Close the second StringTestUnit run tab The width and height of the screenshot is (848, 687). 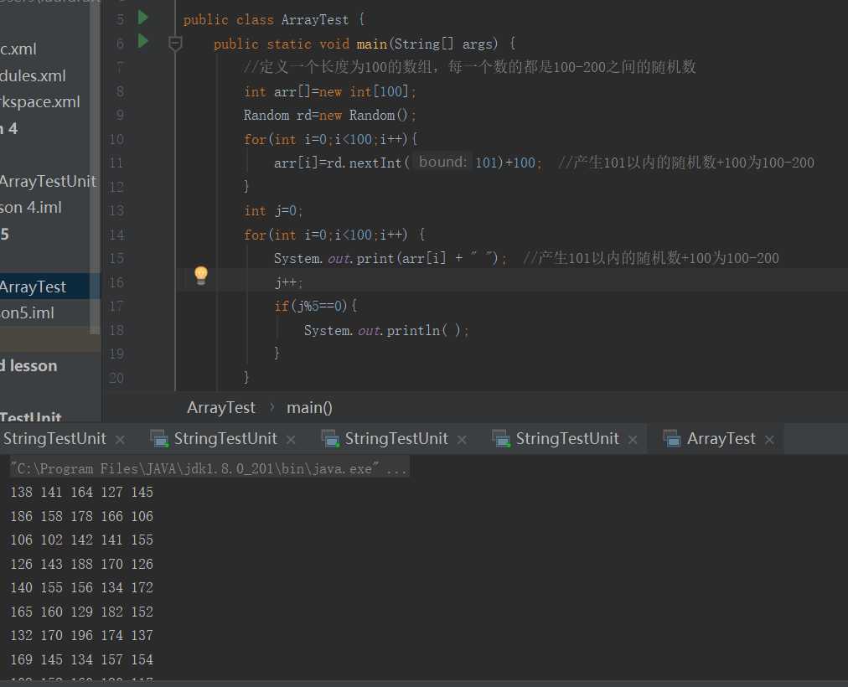click(x=291, y=440)
